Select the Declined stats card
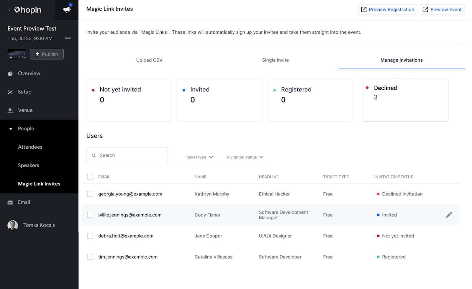 click(x=406, y=100)
